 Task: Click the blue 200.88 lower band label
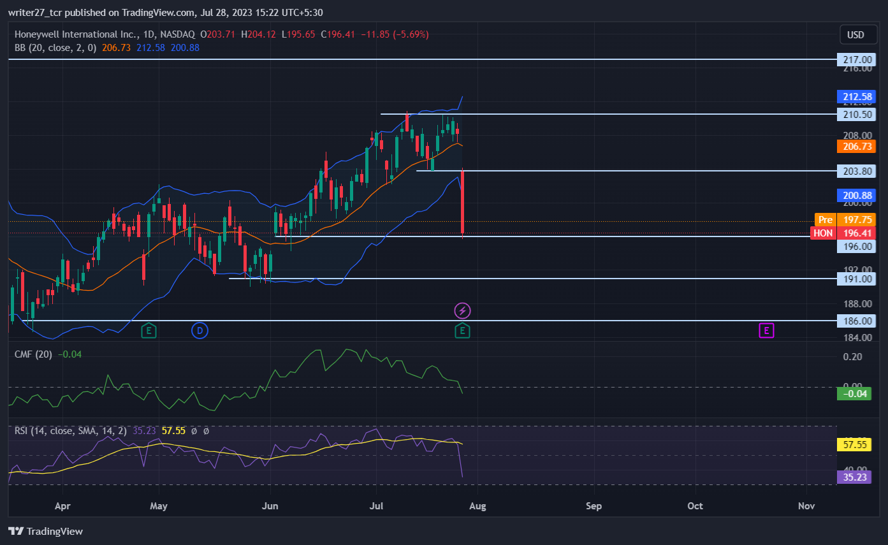857,195
